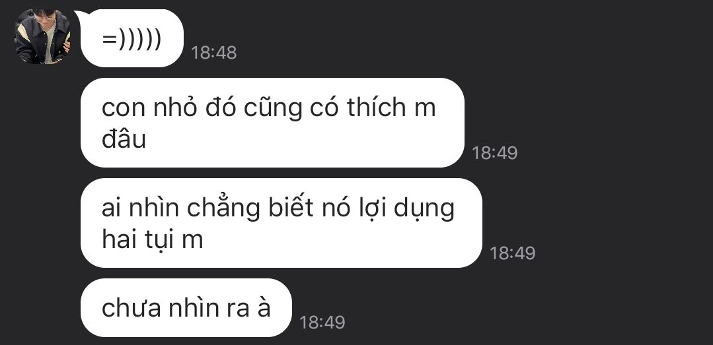Click the word "đâu" in the second message
The width and height of the screenshot is (713, 345).
[x=124, y=139]
